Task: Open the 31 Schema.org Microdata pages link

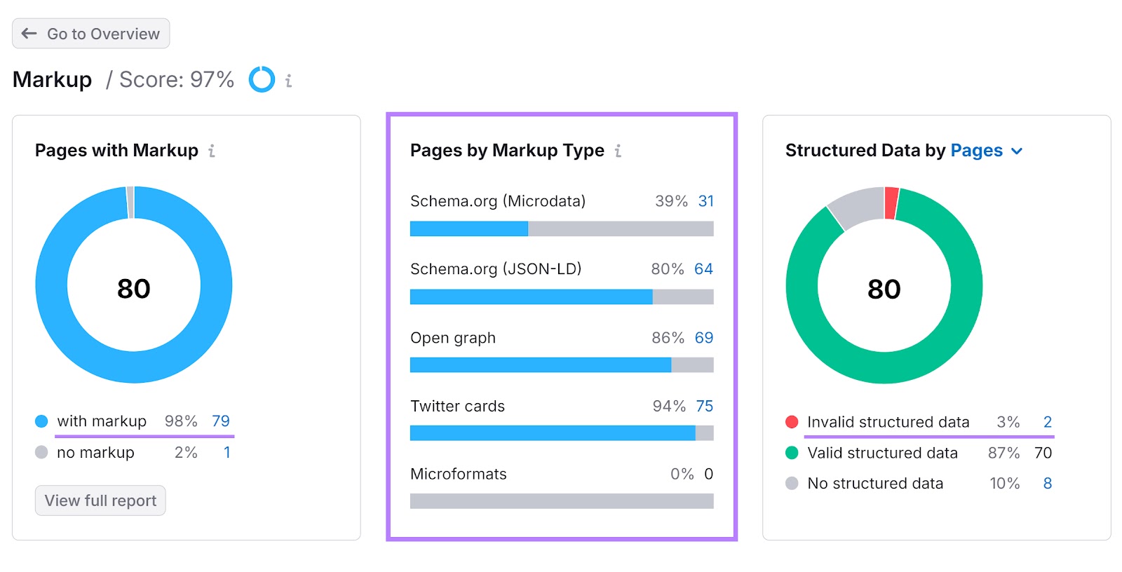Action: [705, 201]
